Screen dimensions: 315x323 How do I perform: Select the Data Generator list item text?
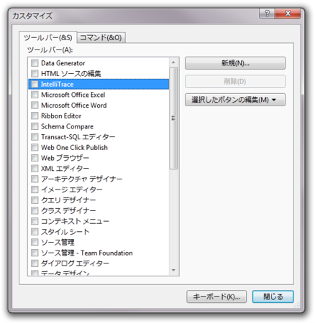click(x=63, y=63)
